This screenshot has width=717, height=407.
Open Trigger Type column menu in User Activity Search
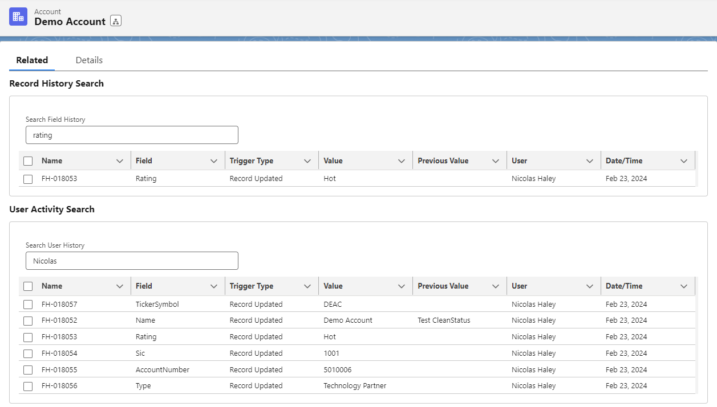[307, 286]
